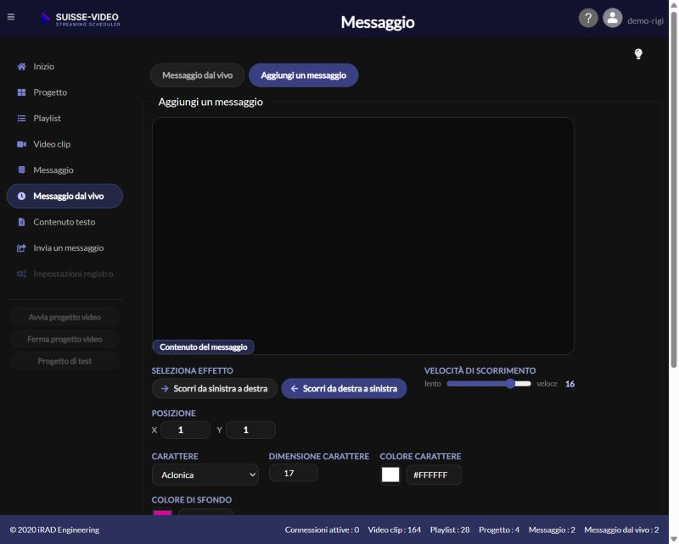
Task: Open Video clip in the sidebar
Action: 65,144
